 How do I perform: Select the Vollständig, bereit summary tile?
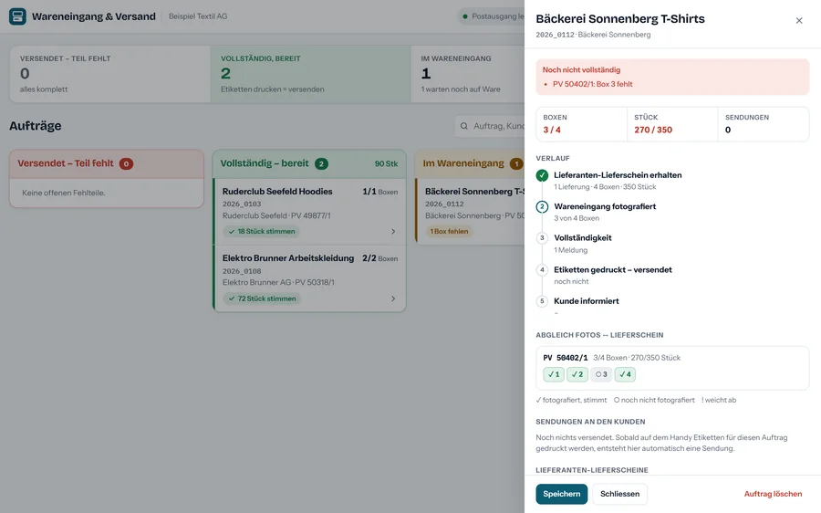pos(310,74)
